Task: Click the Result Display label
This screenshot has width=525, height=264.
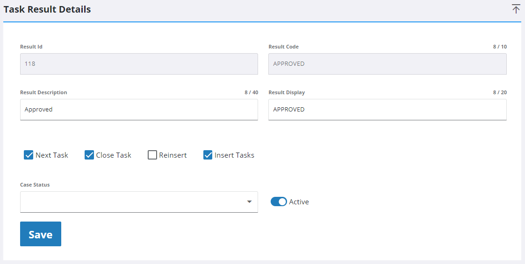Action: point(287,92)
